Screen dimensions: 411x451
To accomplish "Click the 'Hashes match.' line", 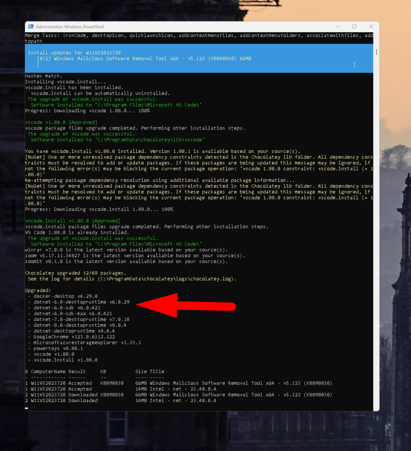I will [44, 76].
